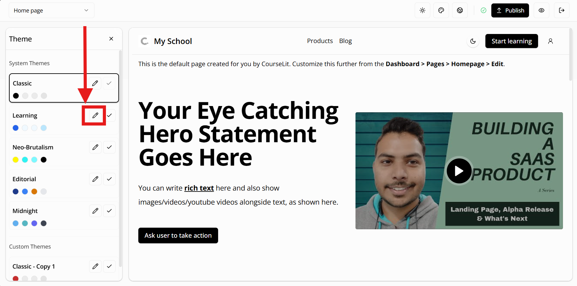
Task: Click the user profile icon in site header
Action: (550, 41)
